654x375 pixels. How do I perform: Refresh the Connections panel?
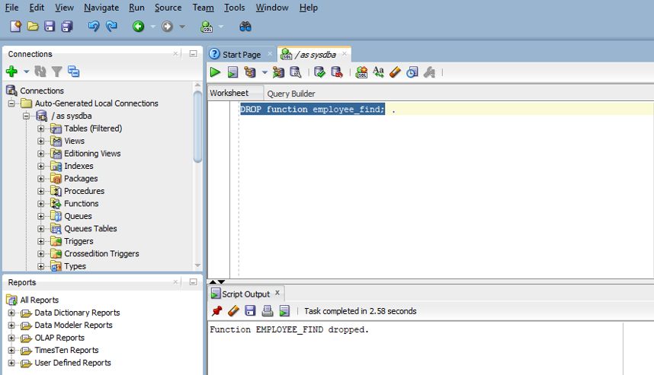[40, 72]
